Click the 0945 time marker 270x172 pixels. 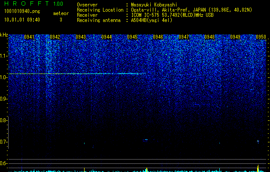(132, 37)
